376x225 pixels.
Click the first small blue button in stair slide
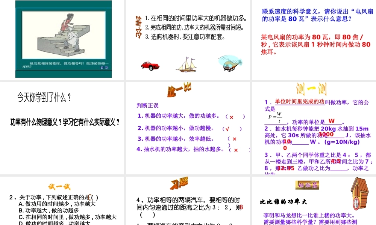[102, 67]
